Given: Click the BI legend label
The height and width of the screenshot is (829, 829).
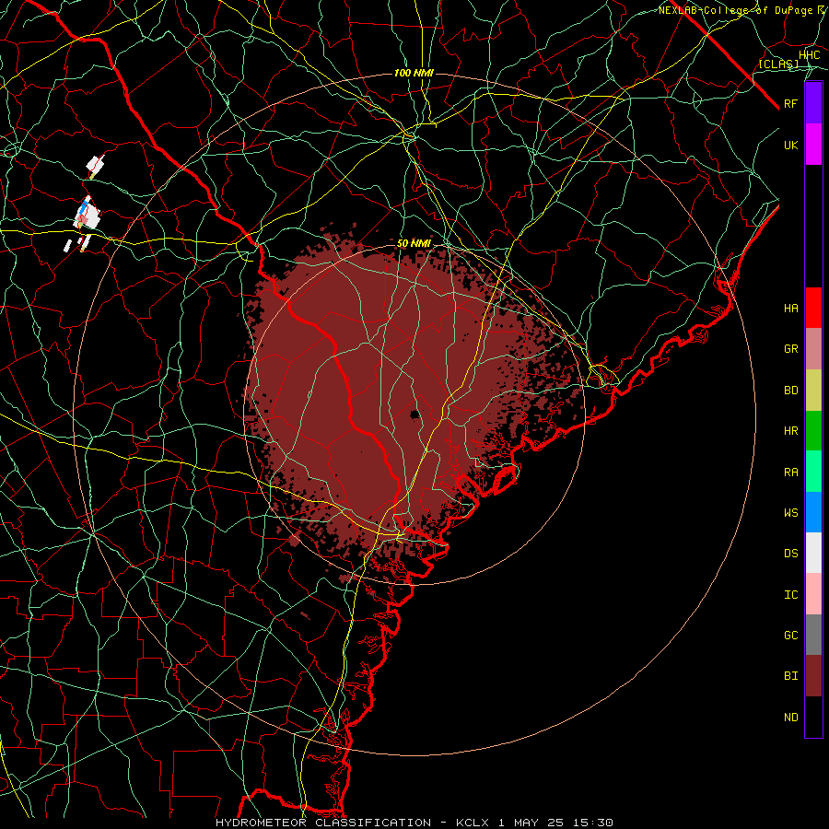Looking at the screenshot, I should pyautogui.click(x=791, y=676).
